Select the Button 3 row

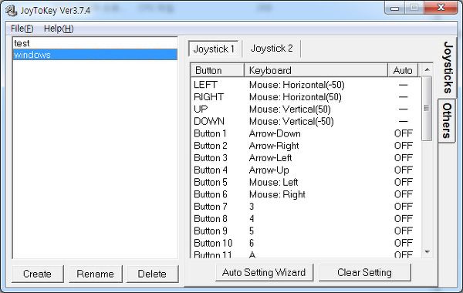(x=306, y=158)
